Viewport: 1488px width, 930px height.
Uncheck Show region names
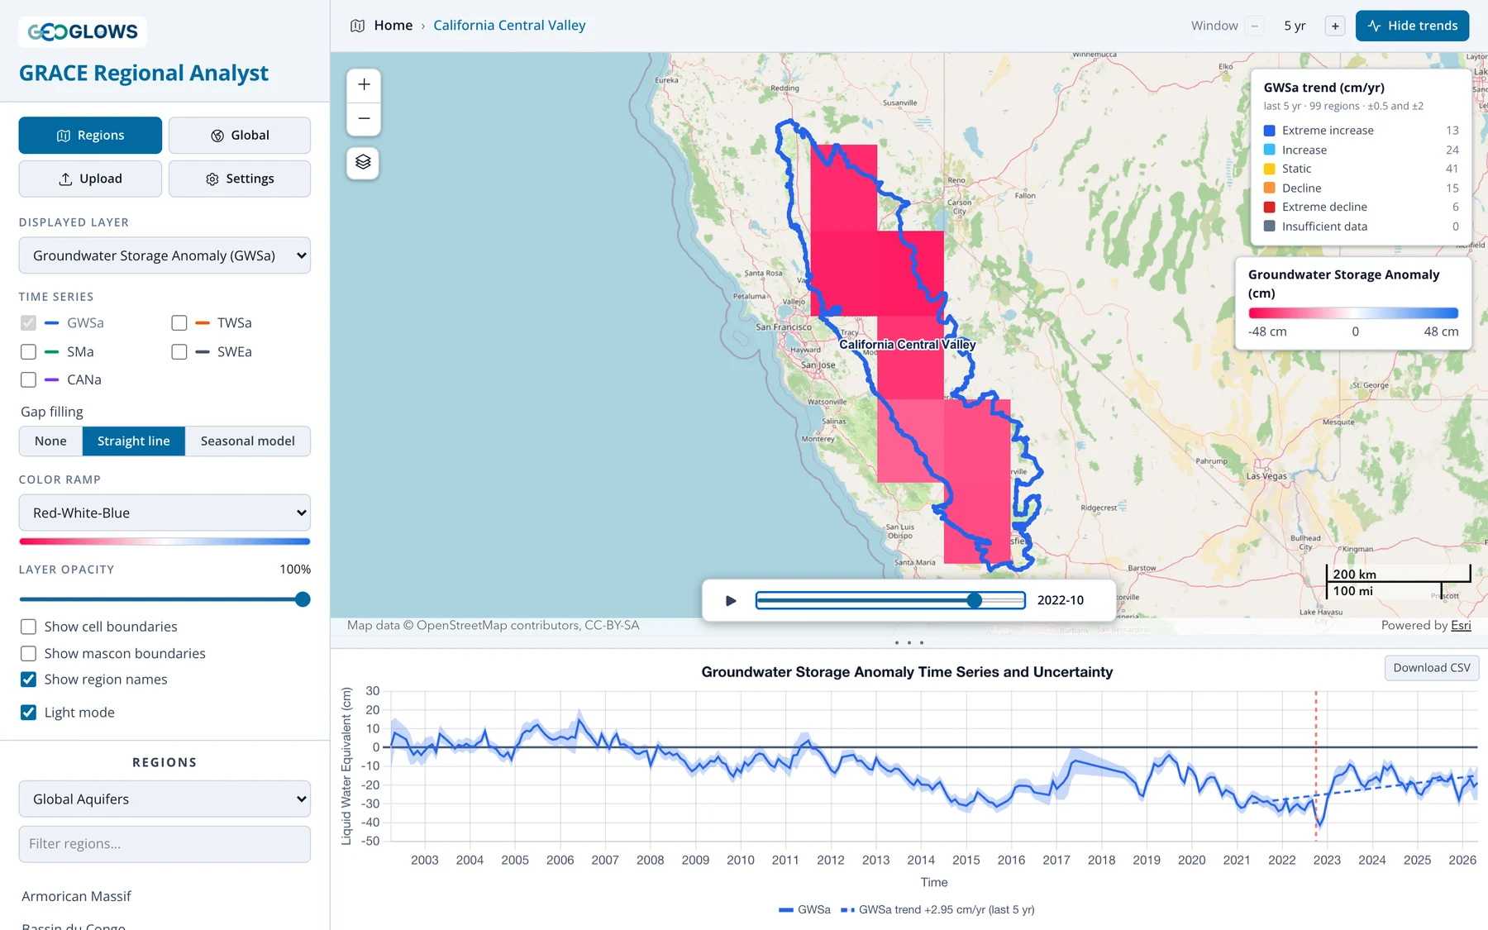(x=28, y=680)
